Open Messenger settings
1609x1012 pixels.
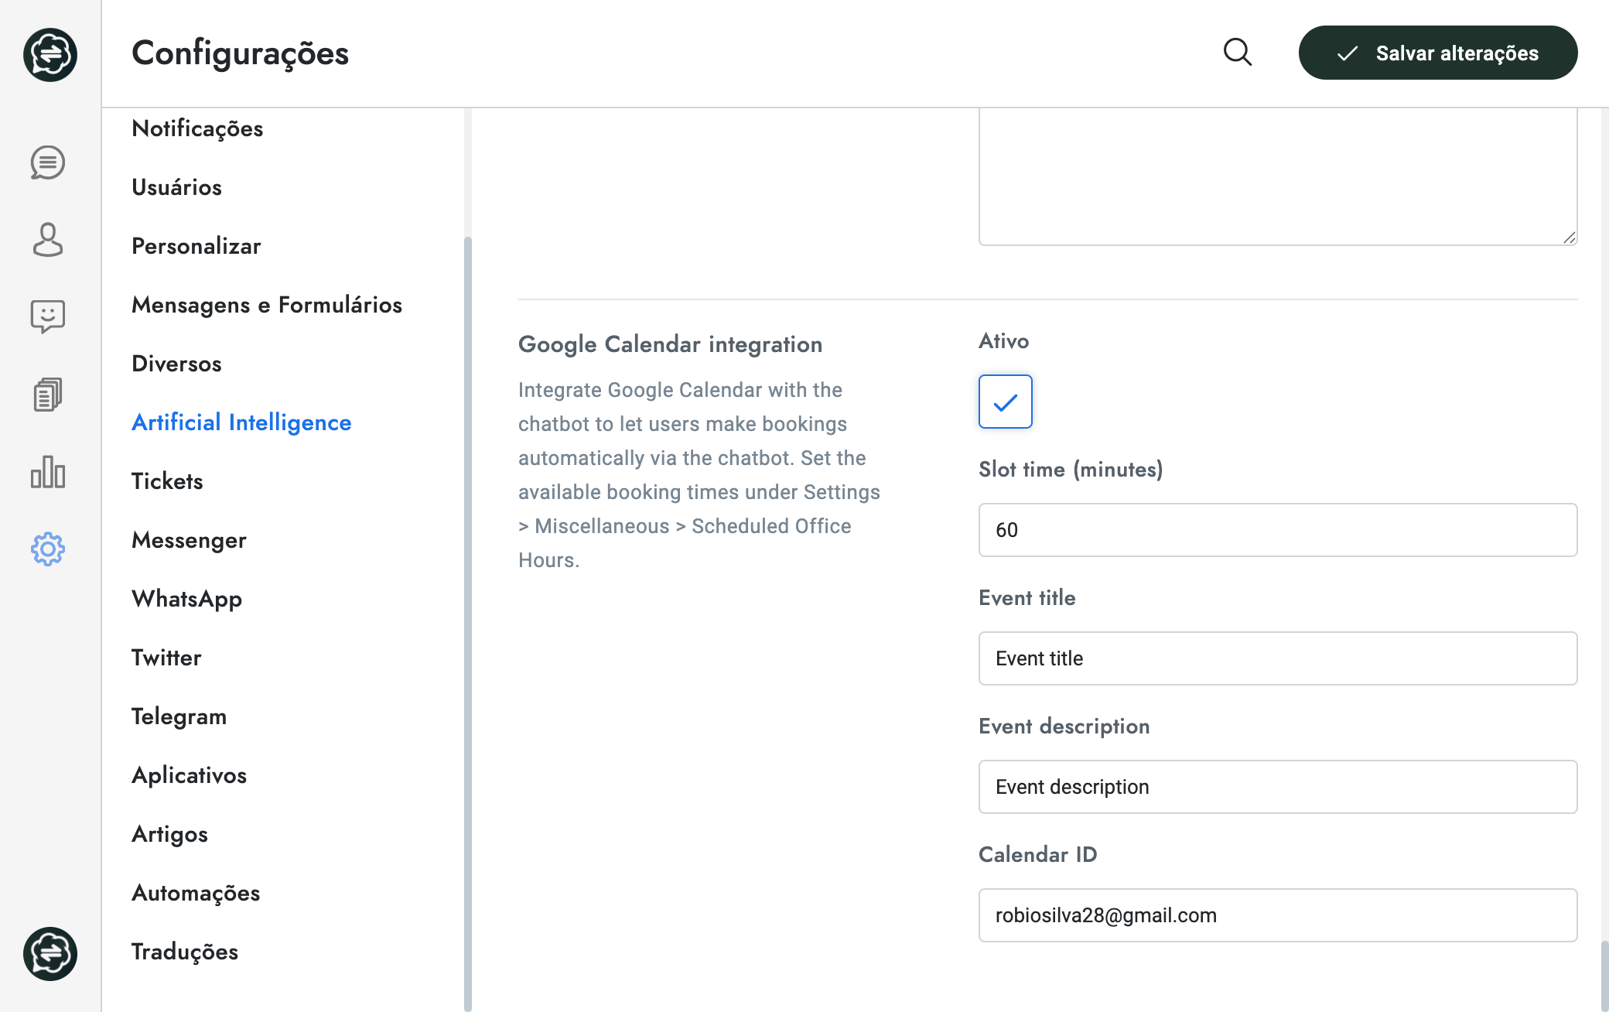point(189,540)
